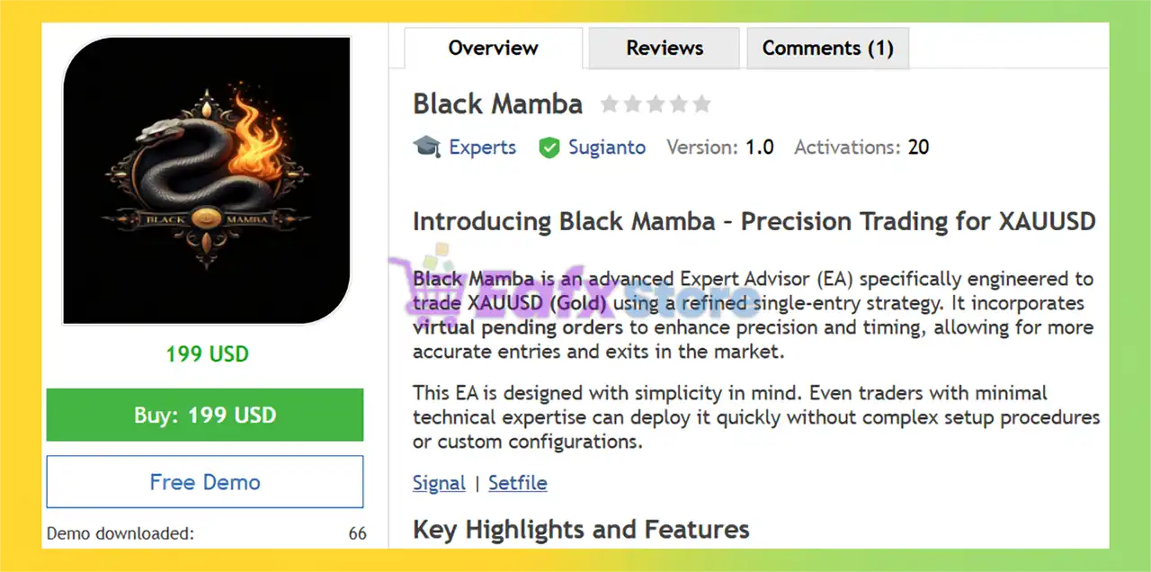This screenshot has height=572, width=1151.
Task: Download the Free Demo
Action: 205,482
